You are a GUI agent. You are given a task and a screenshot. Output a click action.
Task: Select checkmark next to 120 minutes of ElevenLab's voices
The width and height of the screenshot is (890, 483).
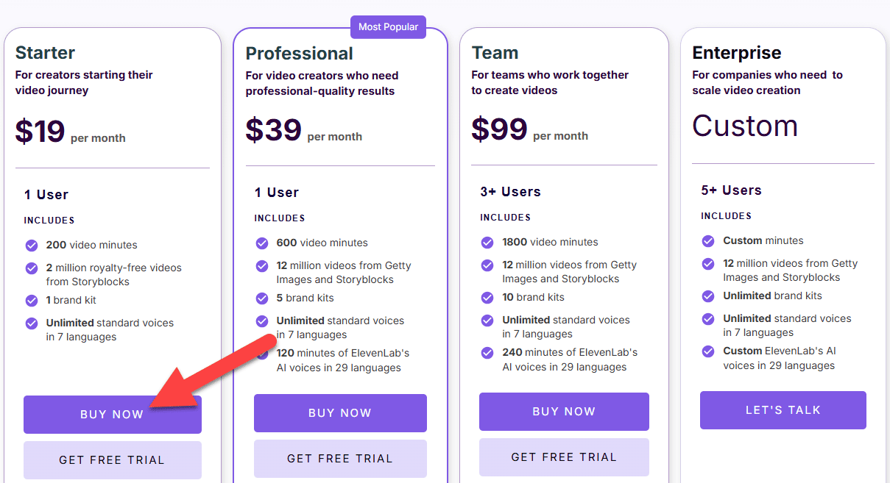point(262,353)
